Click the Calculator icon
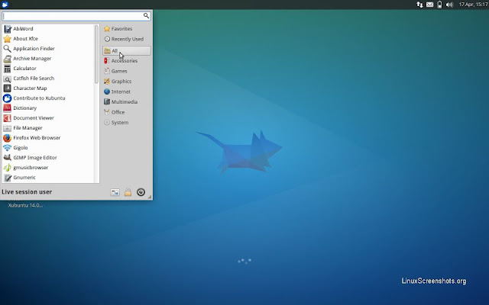This screenshot has width=489, height=305. (7, 69)
